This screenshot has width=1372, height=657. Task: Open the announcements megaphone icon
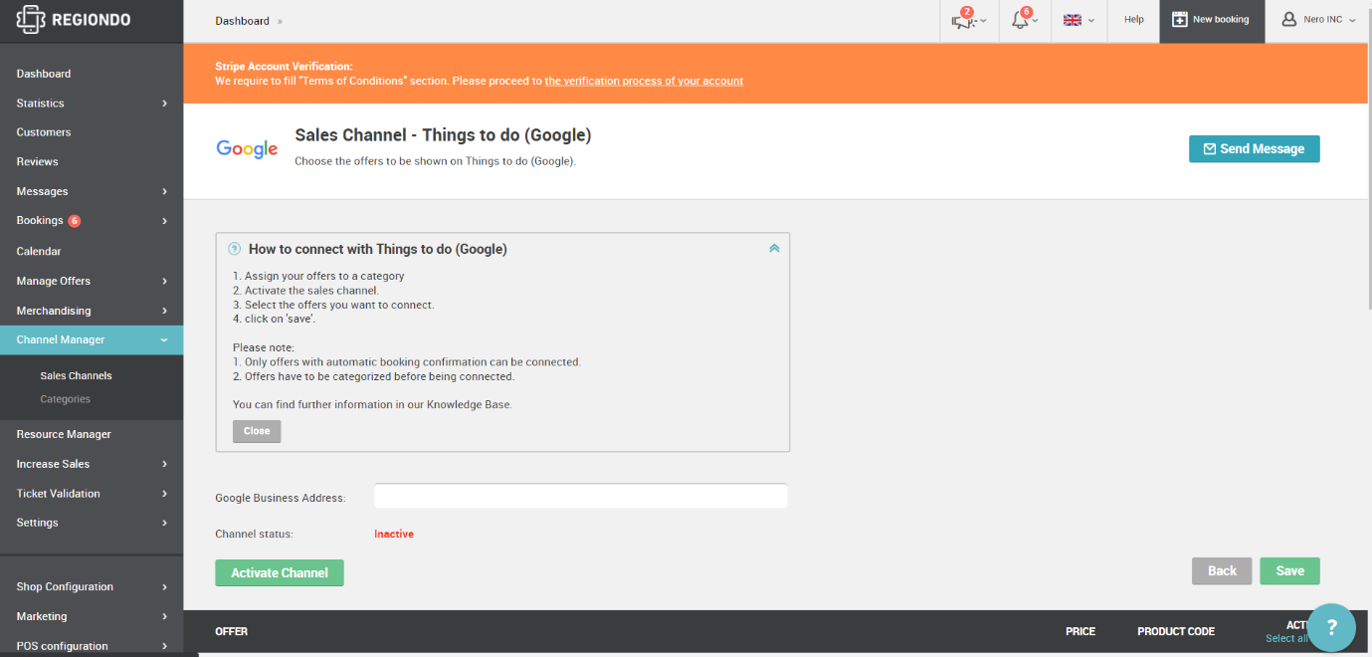pos(963,20)
